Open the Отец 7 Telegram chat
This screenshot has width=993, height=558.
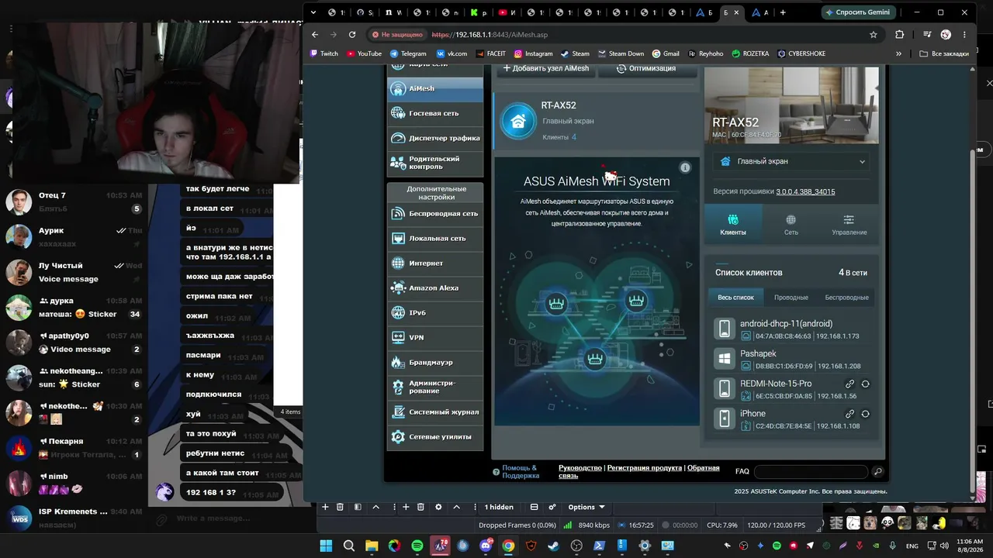74,202
